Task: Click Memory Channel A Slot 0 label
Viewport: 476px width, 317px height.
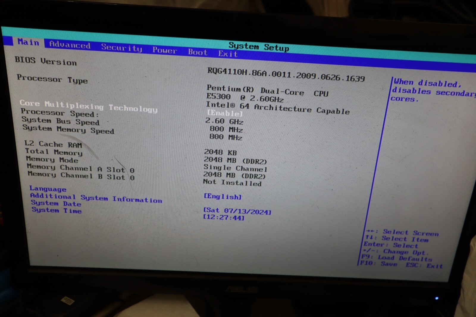Action: coord(81,168)
